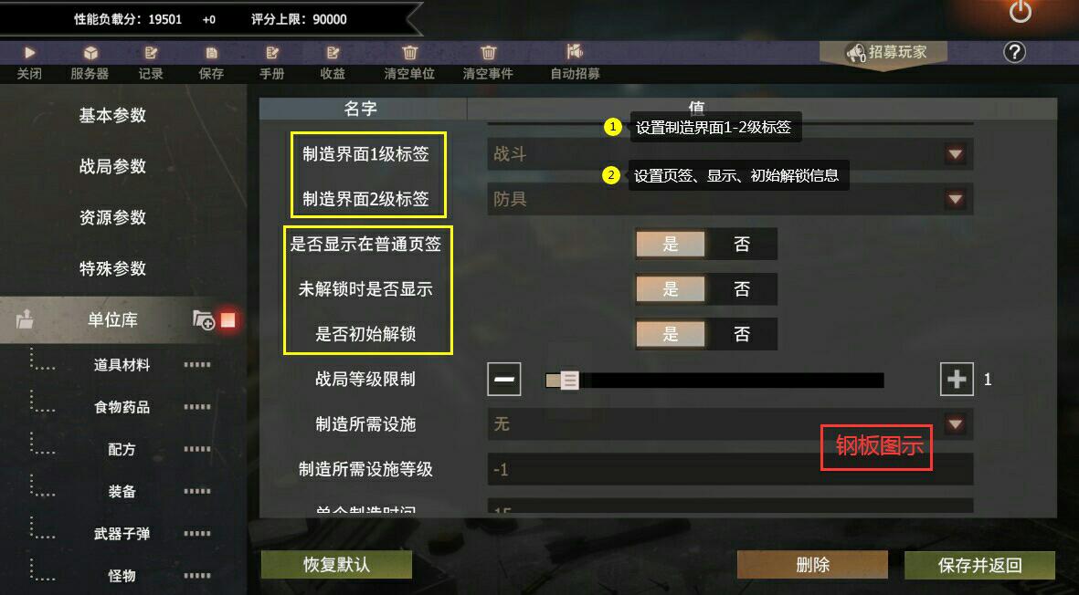This screenshot has width=1079, height=595.
Task: Switch to the 基本参数 tab
Action: coord(113,115)
